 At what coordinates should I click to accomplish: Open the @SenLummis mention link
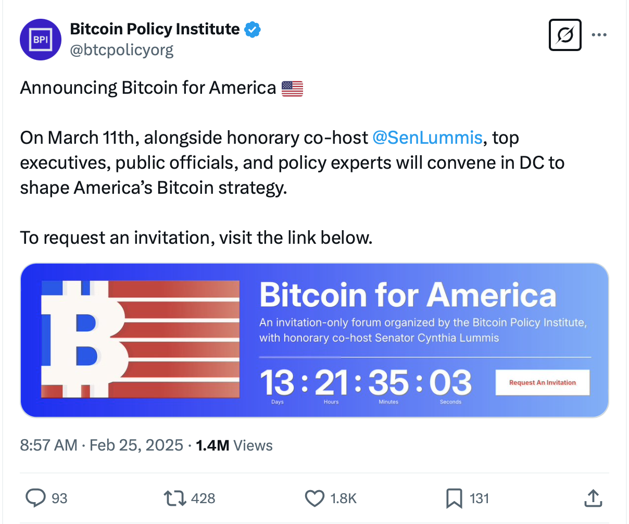point(427,138)
